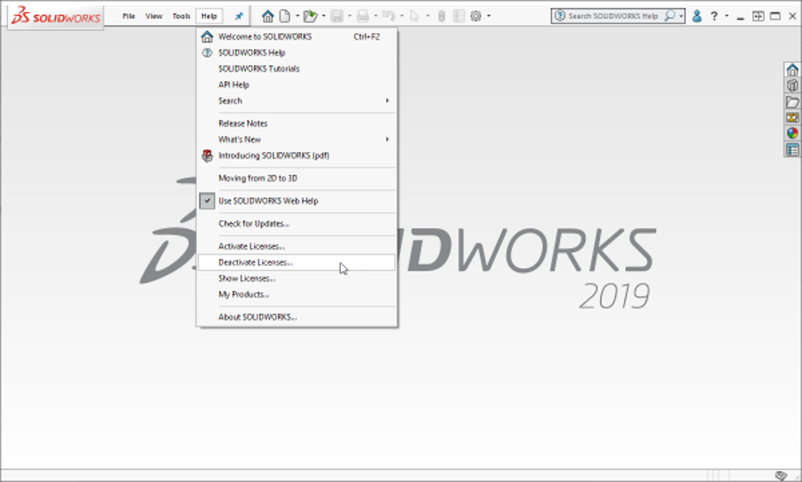The height and width of the screenshot is (482, 802).
Task: Open the Options gear icon
Action: [475, 16]
